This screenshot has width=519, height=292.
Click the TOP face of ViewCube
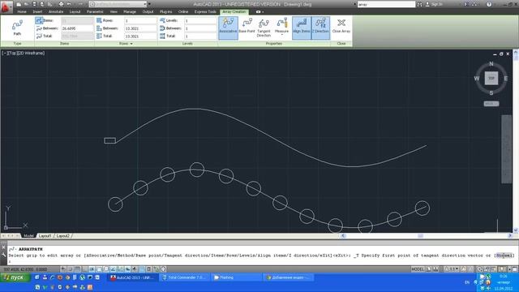pos(491,78)
